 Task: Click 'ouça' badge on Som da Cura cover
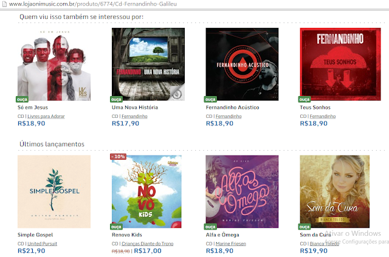305,227
